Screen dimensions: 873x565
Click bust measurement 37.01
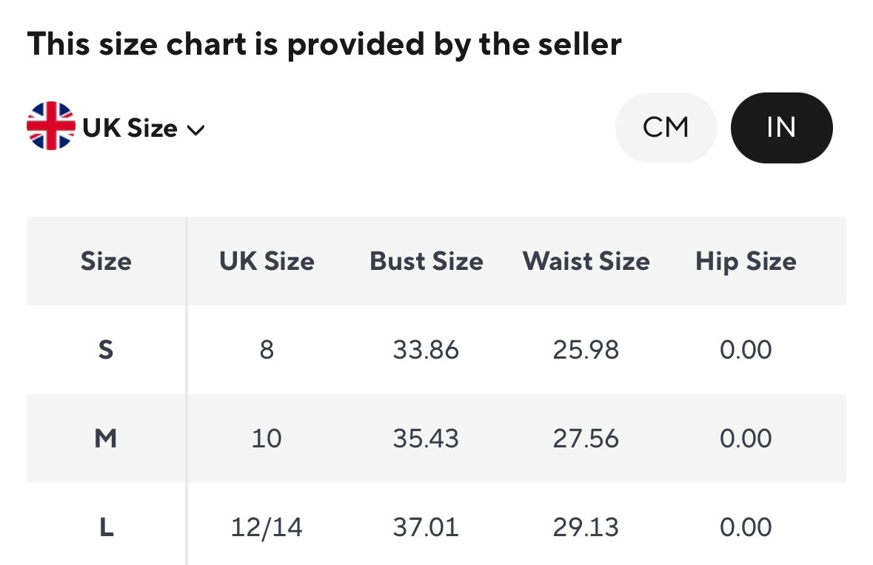tap(426, 527)
